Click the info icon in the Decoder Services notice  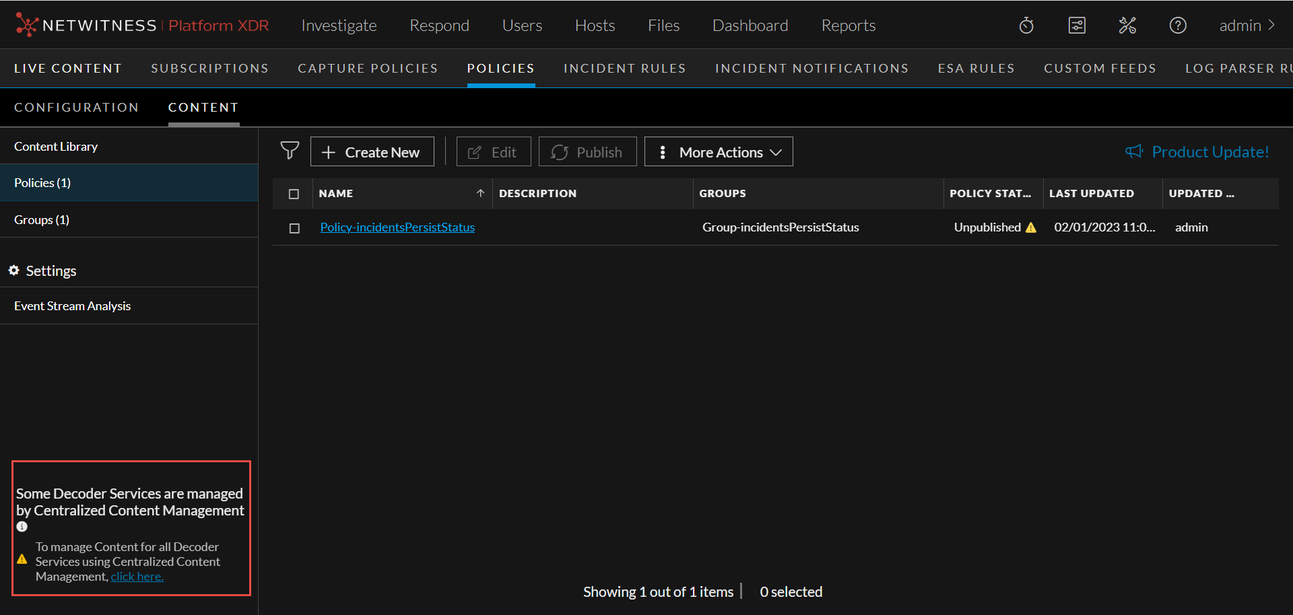point(22,526)
